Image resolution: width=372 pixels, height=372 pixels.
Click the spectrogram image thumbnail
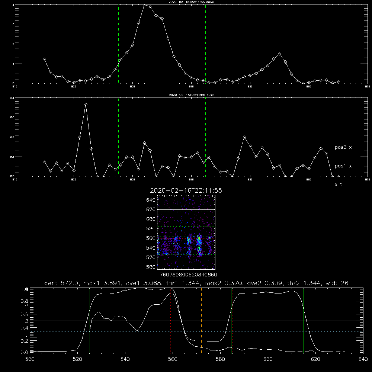[186, 232]
